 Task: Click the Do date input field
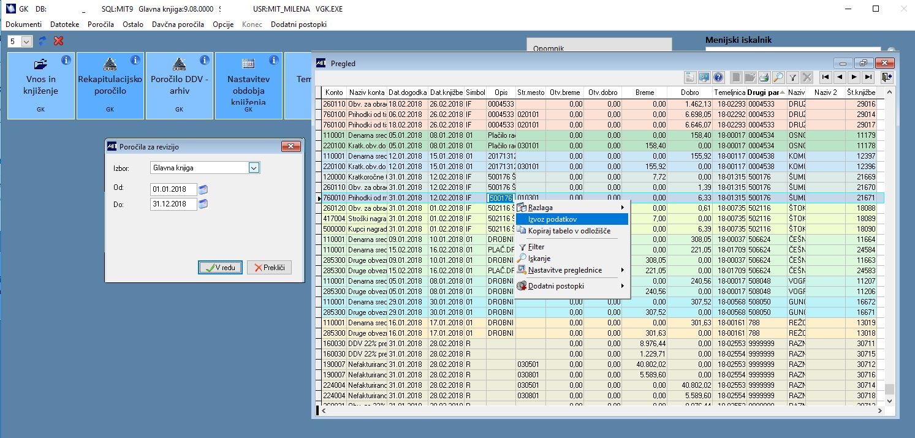[x=173, y=204]
